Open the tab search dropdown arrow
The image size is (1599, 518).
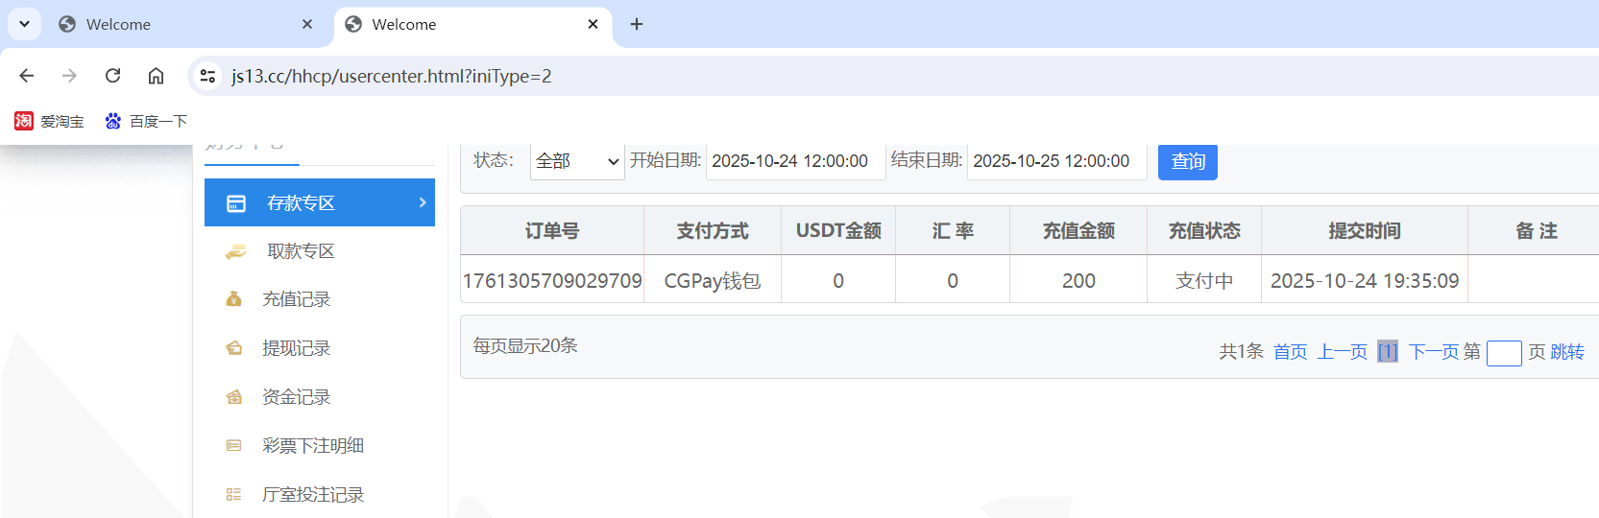(24, 24)
